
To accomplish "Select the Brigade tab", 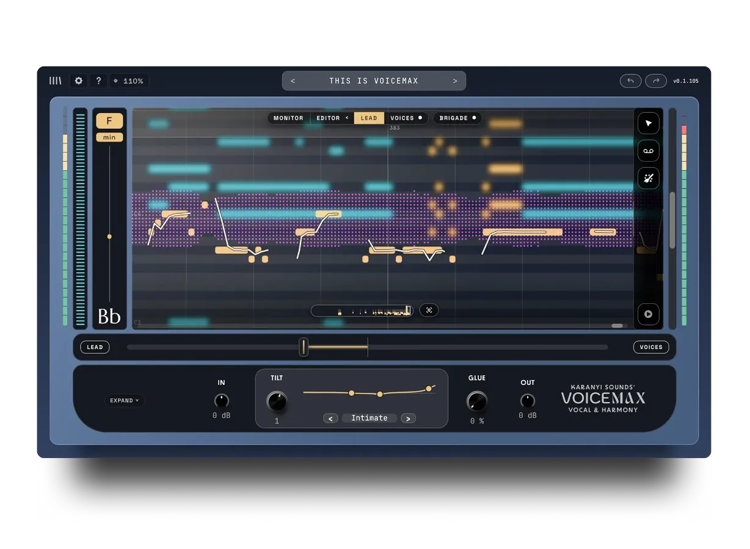I will point(454,118).
